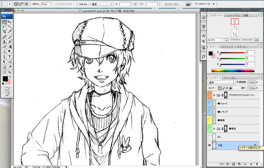The width and height of the screenshot is (264, 168).
Task: Open the layer blend mode dropdown (通常)
Action: [222, 82]
